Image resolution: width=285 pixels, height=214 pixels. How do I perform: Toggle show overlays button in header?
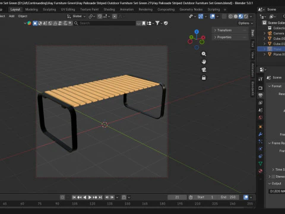(213, 17)
